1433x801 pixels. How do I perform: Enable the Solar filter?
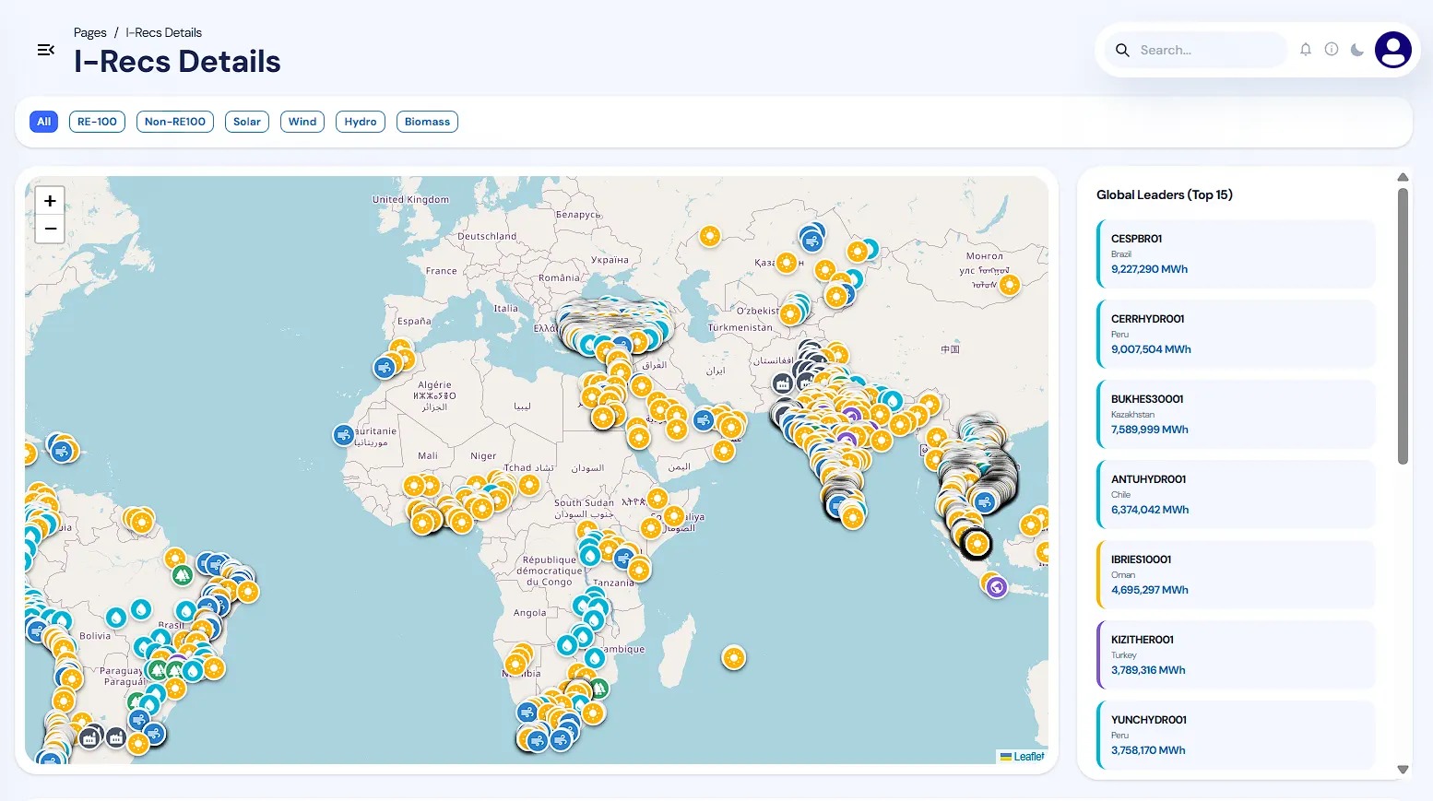246,121
